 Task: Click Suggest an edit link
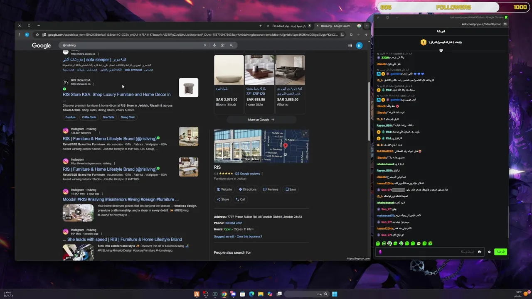point(224,237)
